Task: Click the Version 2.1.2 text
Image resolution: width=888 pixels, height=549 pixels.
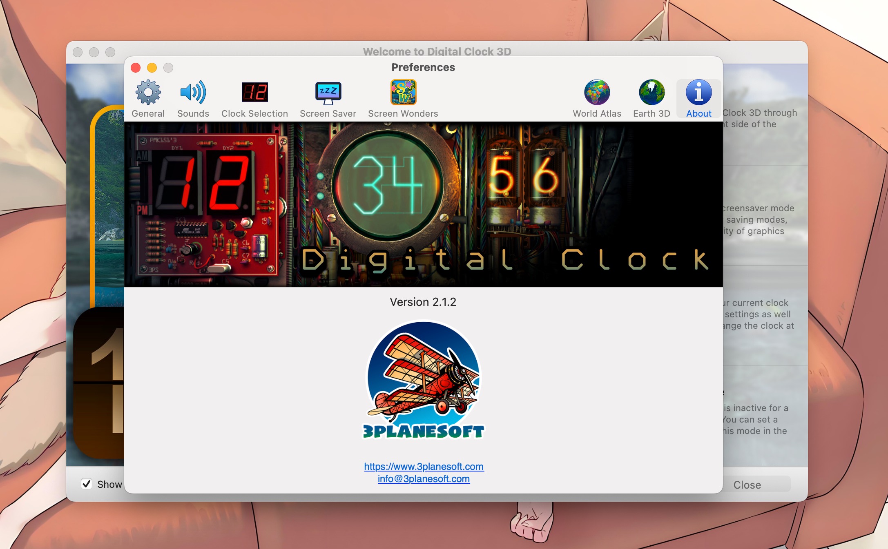Action: click(423, 302)
